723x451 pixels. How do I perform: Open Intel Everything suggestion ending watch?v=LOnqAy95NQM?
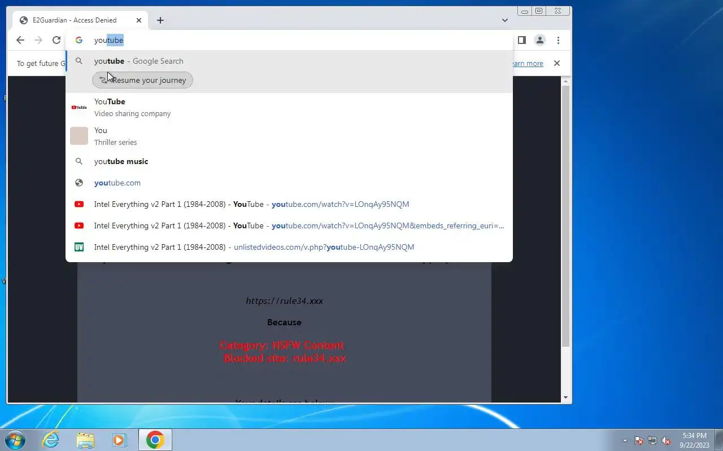click(289, 204)
